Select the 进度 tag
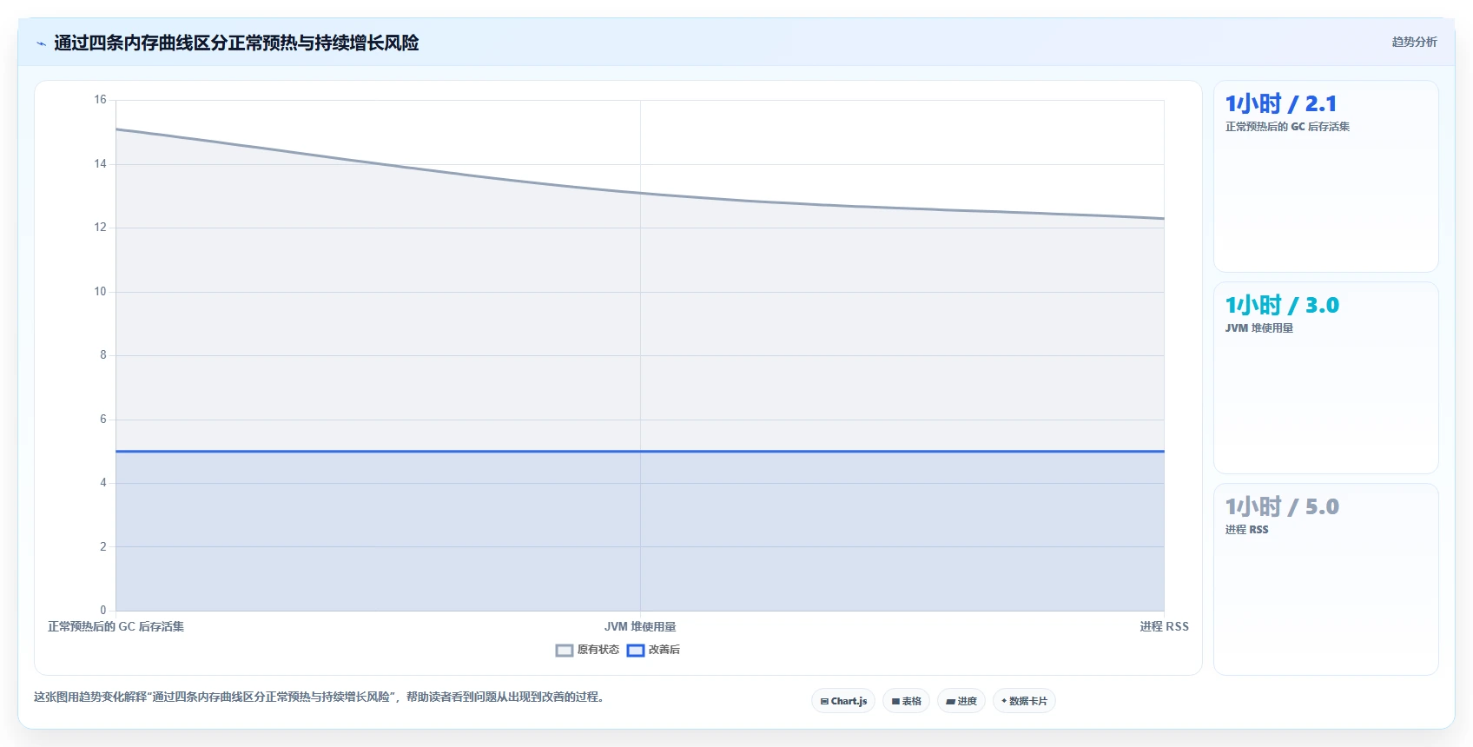This screenshot has width=1473, height=747. click(961, 701)
